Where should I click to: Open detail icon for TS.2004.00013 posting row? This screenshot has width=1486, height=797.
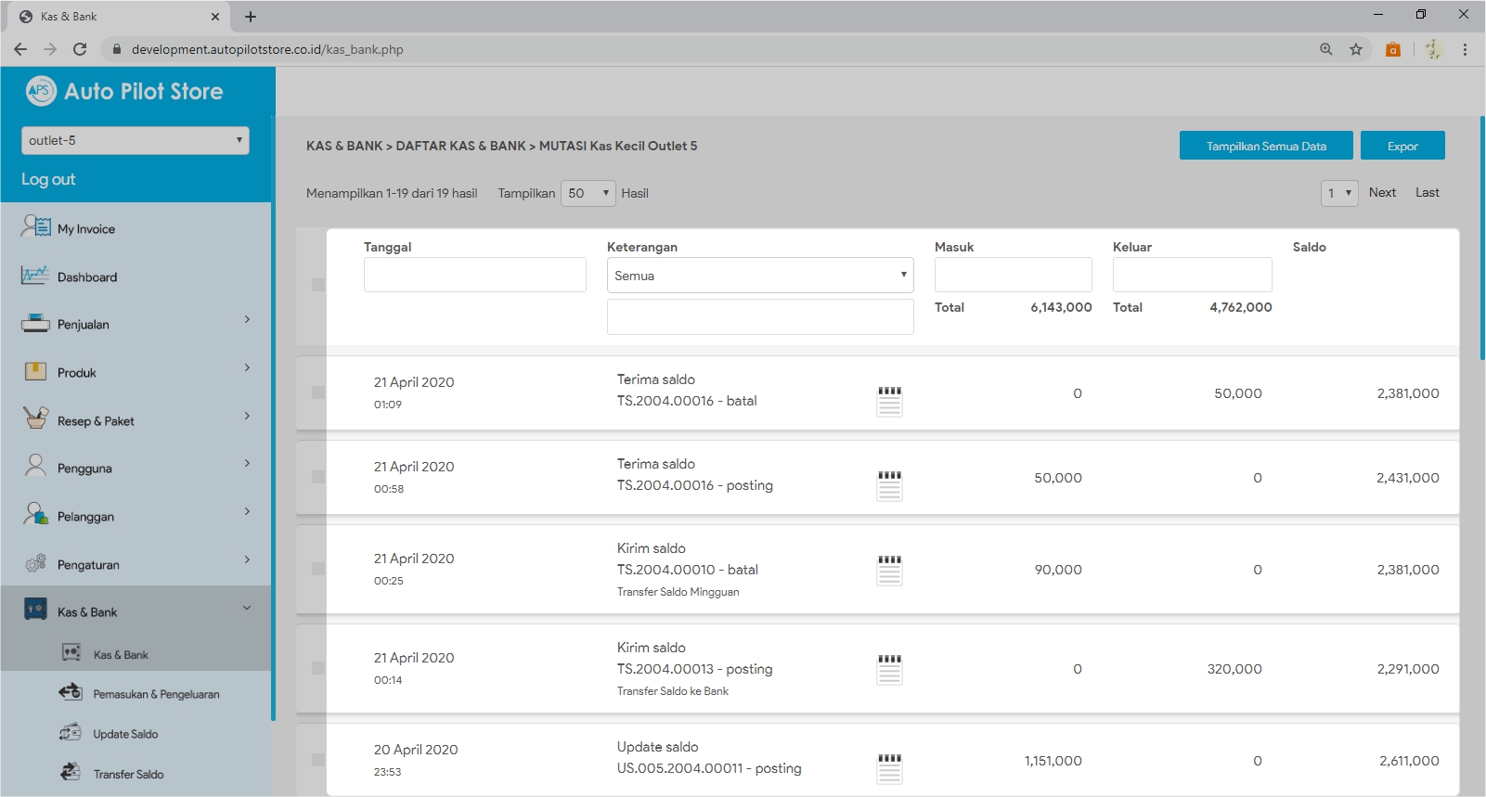tap(889, 669)
